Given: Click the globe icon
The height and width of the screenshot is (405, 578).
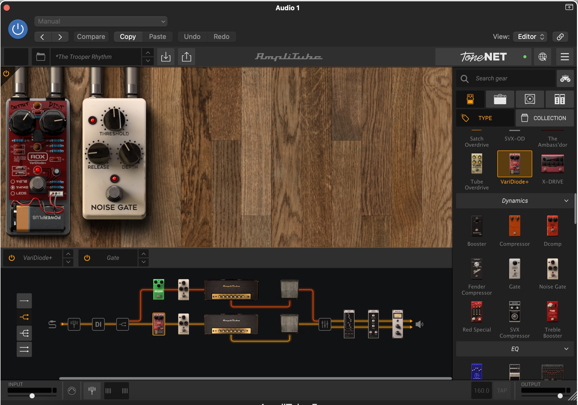Looking at the screenshot, I should 542,57.
